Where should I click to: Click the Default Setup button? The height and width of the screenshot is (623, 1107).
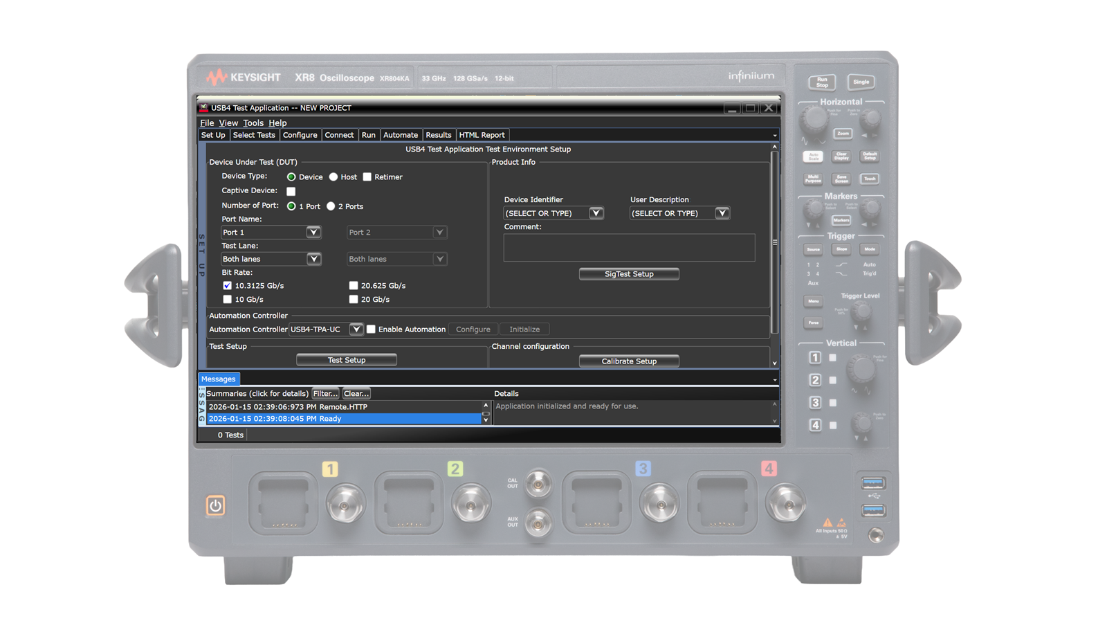click(x=870, y=156)
